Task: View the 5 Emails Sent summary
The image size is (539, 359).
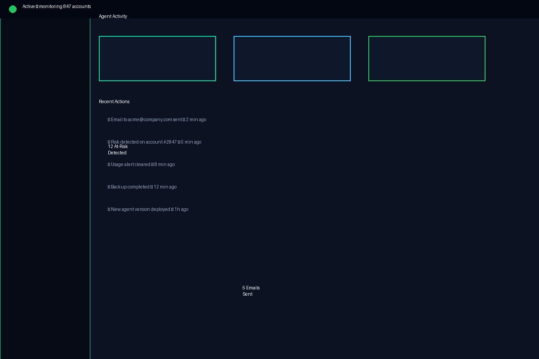Action: click(x=251, y=291)
